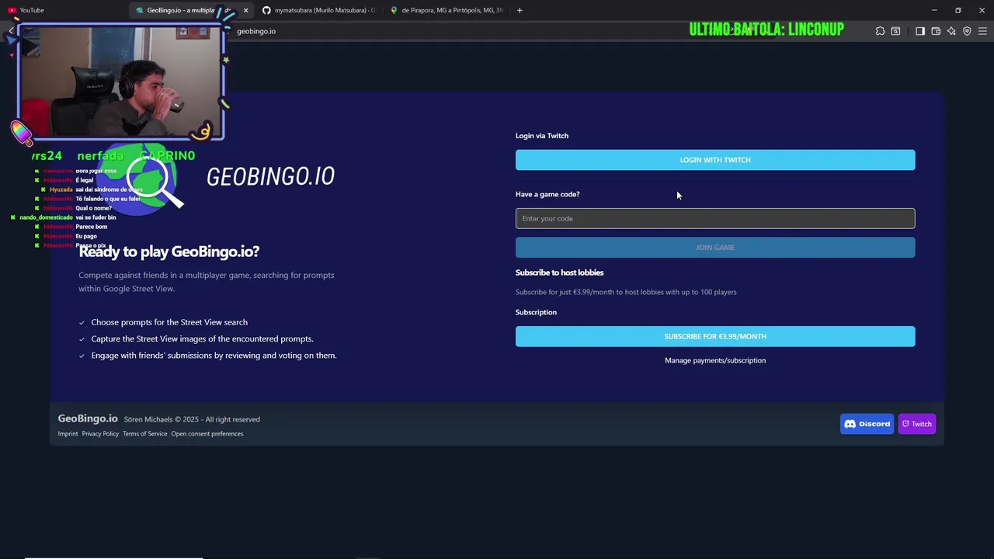Click the Twitch glyph in the footer button

click(905, 424)
